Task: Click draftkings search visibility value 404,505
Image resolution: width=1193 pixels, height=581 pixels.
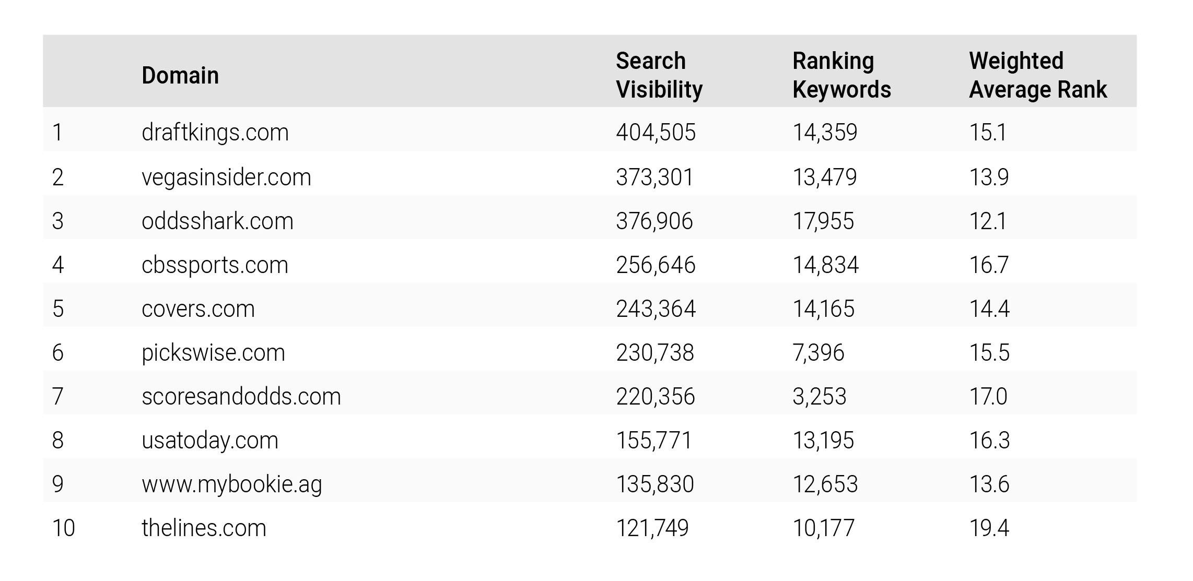Action: [656, 132]
